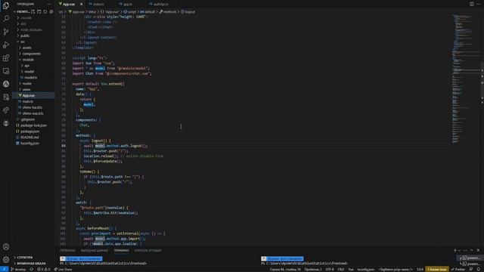This screenshot has height=272, width=484.
Task: Click the Prettier status bar item
Action: [458, 269]
